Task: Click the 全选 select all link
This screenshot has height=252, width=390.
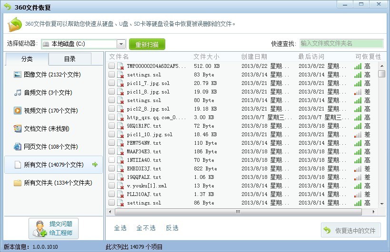Action: pos(120,228)
